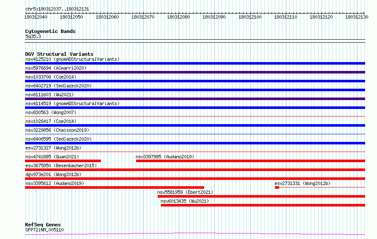Click the nsv4125210 gnomADStructuralVariants label
This screenshot has width=377, height=239.
coord(72,59)
